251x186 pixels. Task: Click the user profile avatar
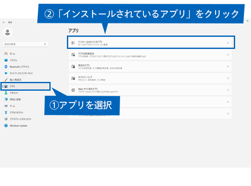coord(8,32)
